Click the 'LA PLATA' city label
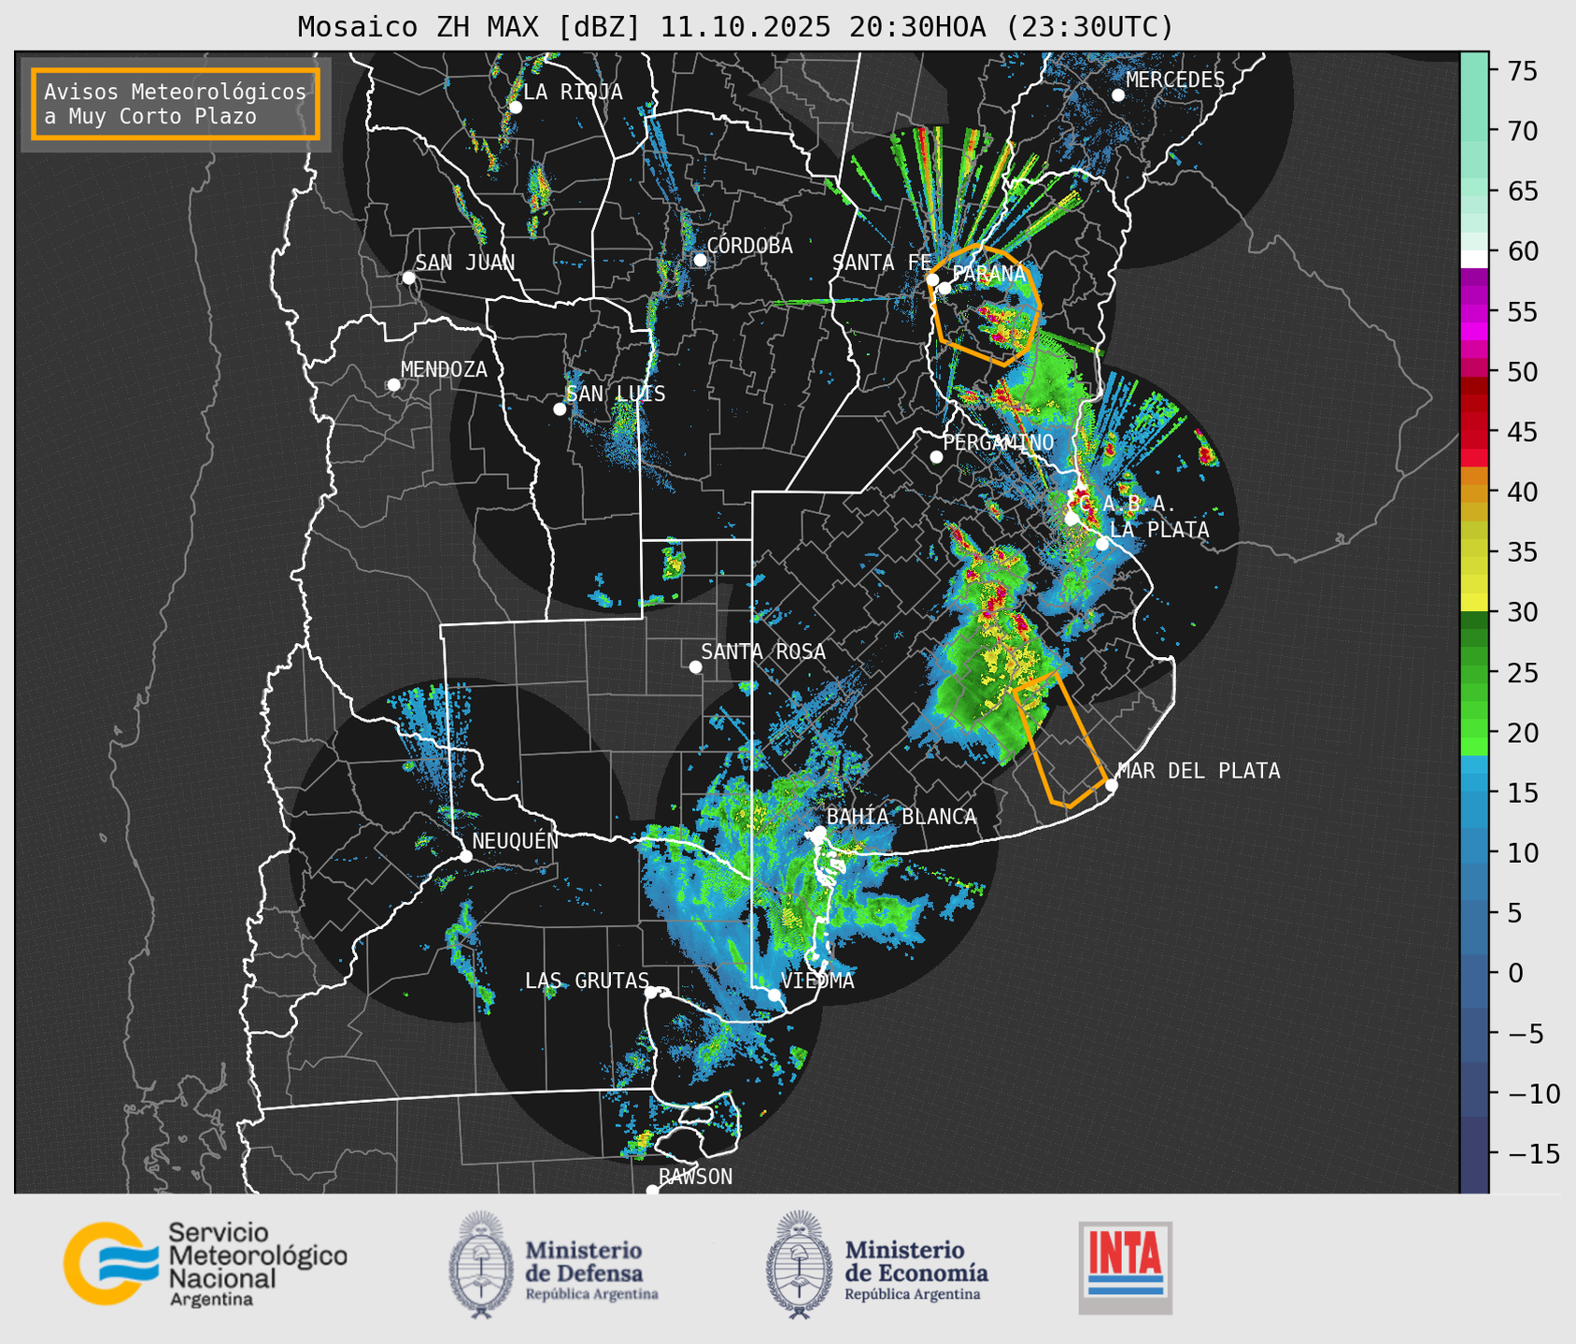Screen dimensions: 1576x1344 point(1159,530)
